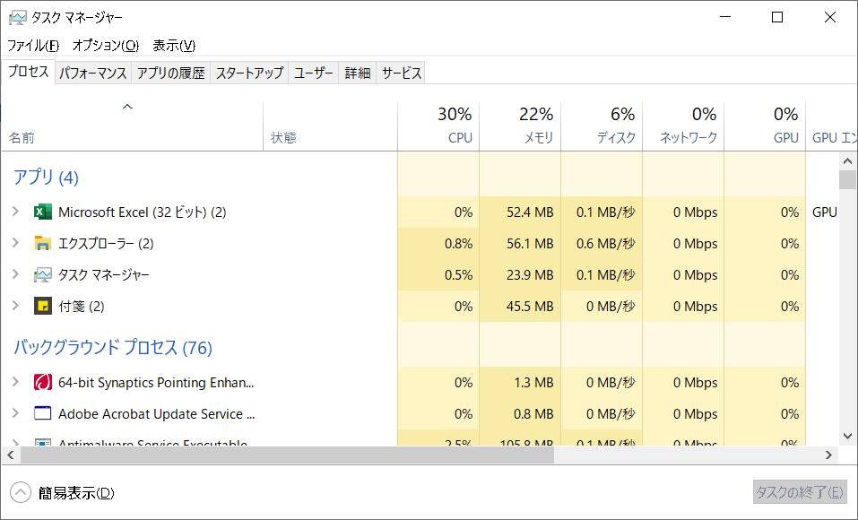
Task: Select the タスク マネージャー process name
Action: pos(104,274)
